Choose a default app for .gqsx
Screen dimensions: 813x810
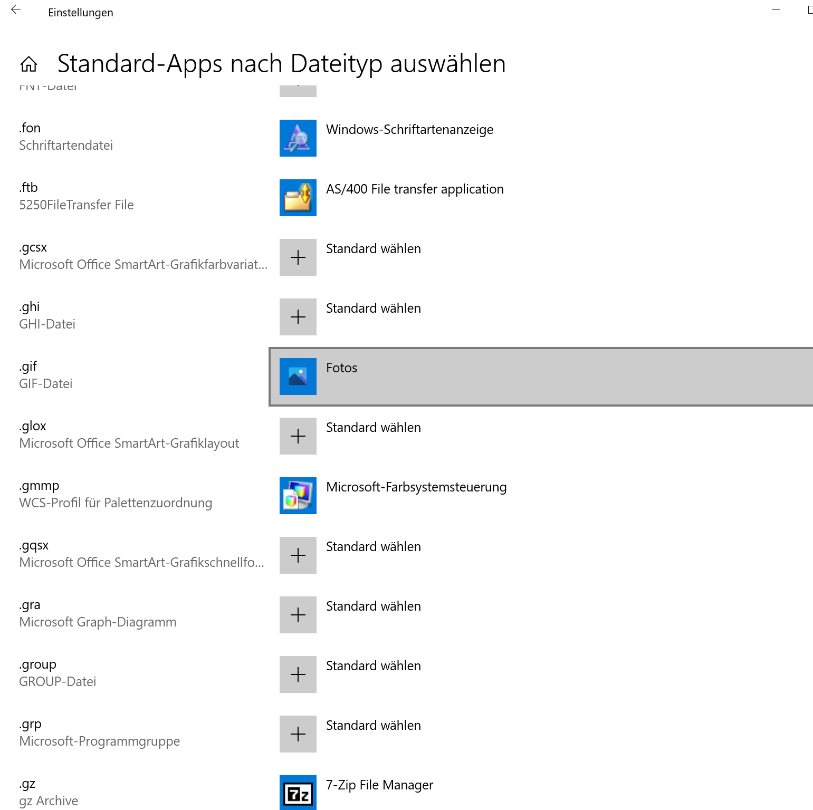[373, 547]
